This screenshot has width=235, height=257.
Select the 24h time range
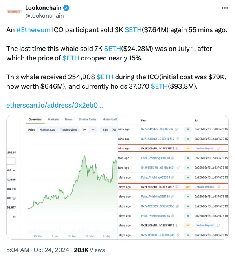point(105,129)
